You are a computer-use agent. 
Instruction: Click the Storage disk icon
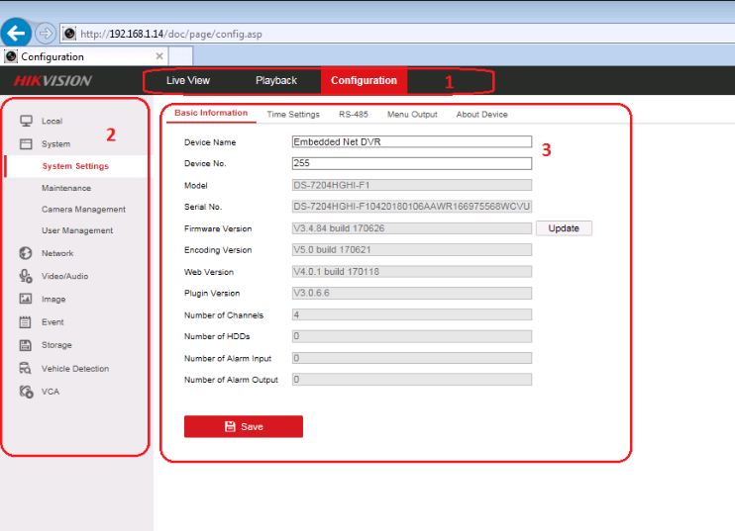point(26,345)
